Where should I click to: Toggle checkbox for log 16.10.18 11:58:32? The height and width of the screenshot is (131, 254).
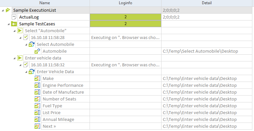(26, 65)
